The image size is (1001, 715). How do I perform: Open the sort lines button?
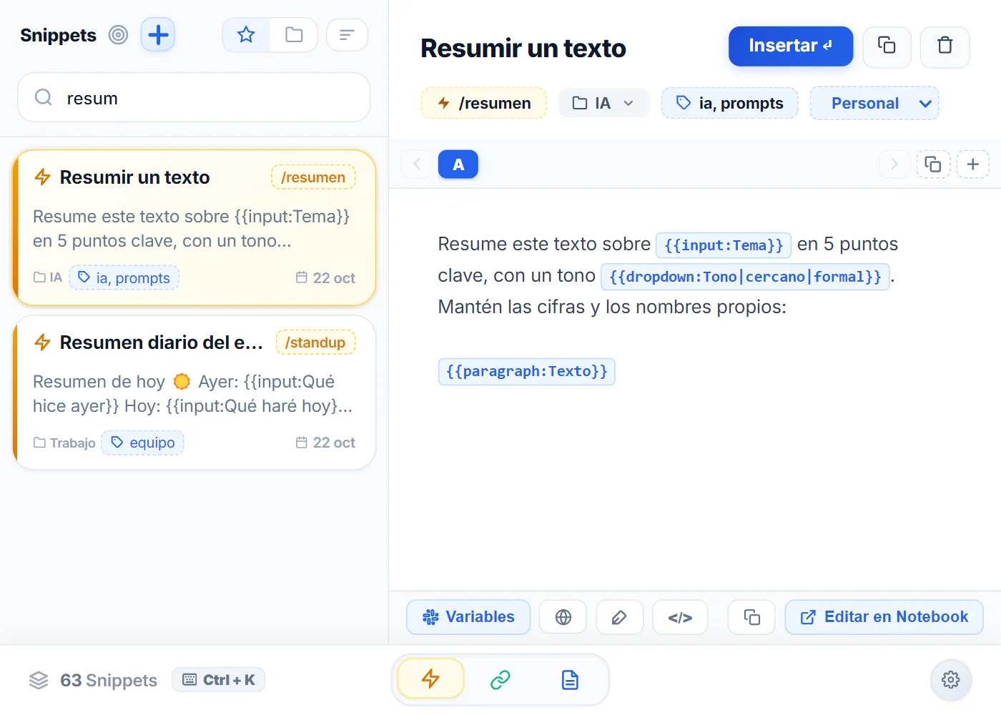(347, 35)
